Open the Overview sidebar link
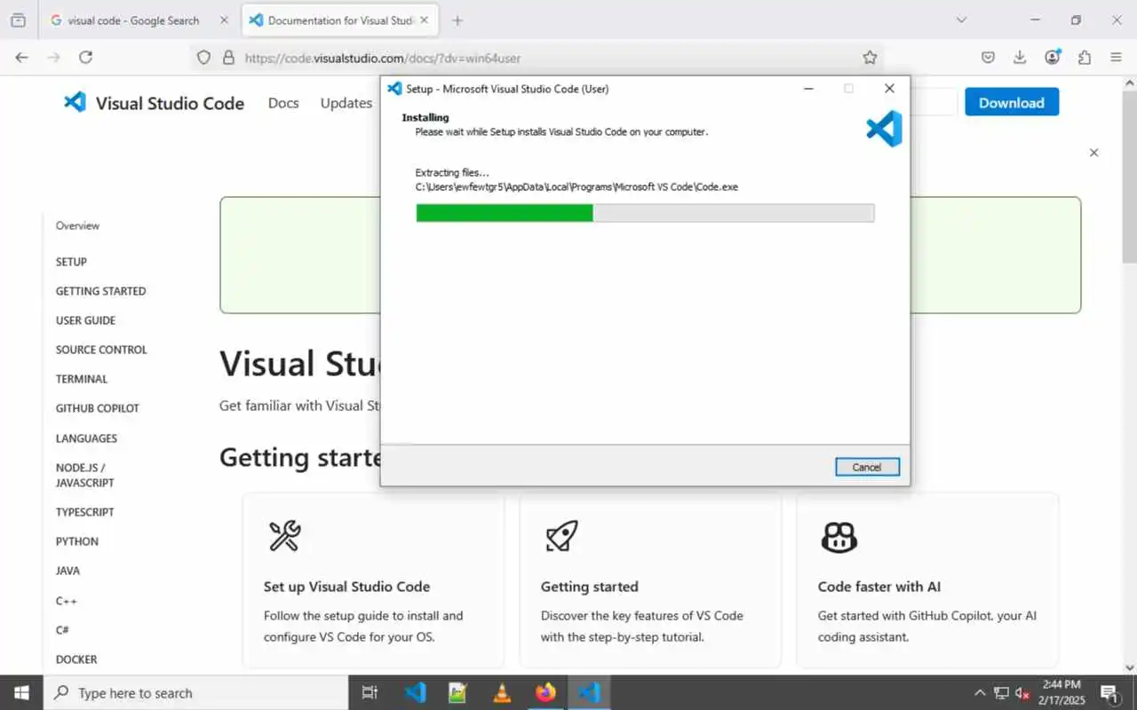This screenshot has width=1137, height=710. [x=77, y=225]
